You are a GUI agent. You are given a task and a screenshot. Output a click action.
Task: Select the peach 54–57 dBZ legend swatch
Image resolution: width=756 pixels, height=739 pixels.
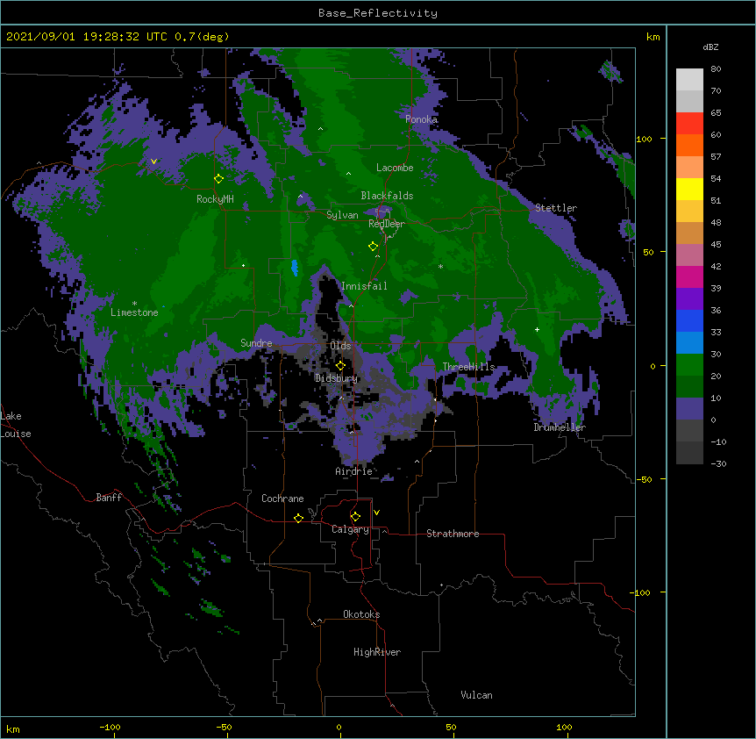click(689, 168)
